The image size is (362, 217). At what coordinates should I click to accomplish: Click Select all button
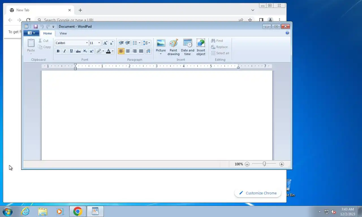220,53
